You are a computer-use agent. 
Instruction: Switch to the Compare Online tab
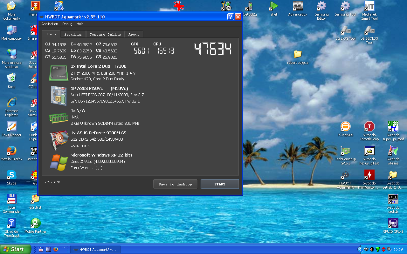point(105,34)
